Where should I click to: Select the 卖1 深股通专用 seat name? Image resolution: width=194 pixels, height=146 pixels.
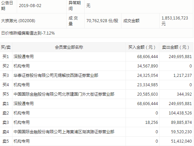tap(23, 104)
